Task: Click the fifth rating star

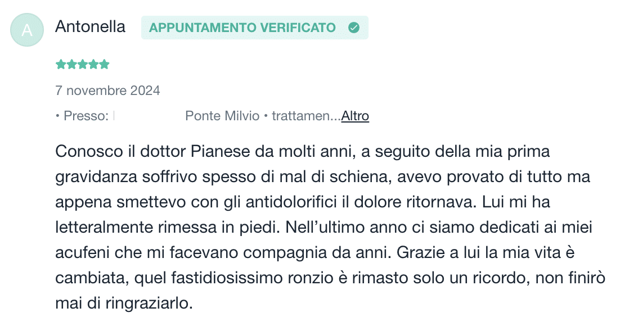Action: pyautogui.click(x=104, y=65)
